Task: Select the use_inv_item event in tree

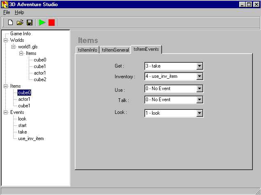Action: click(x=31, y=138)
